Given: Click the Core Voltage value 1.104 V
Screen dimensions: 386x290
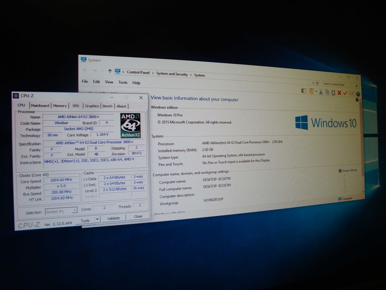Looking at the screenshot, I should [103, 134].
